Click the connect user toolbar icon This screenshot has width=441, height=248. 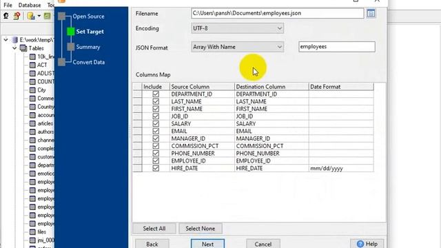6,16
